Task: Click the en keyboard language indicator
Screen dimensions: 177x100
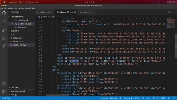Action: [163, 2]
